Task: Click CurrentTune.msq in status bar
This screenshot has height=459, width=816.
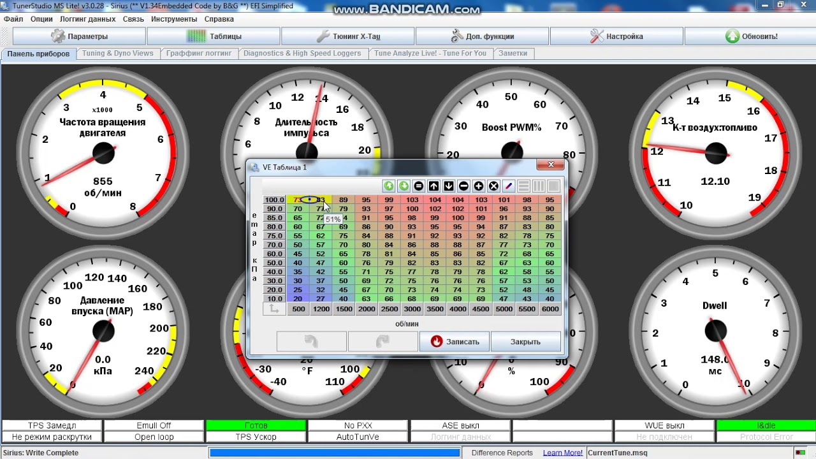Action: [x=617, y=453]
